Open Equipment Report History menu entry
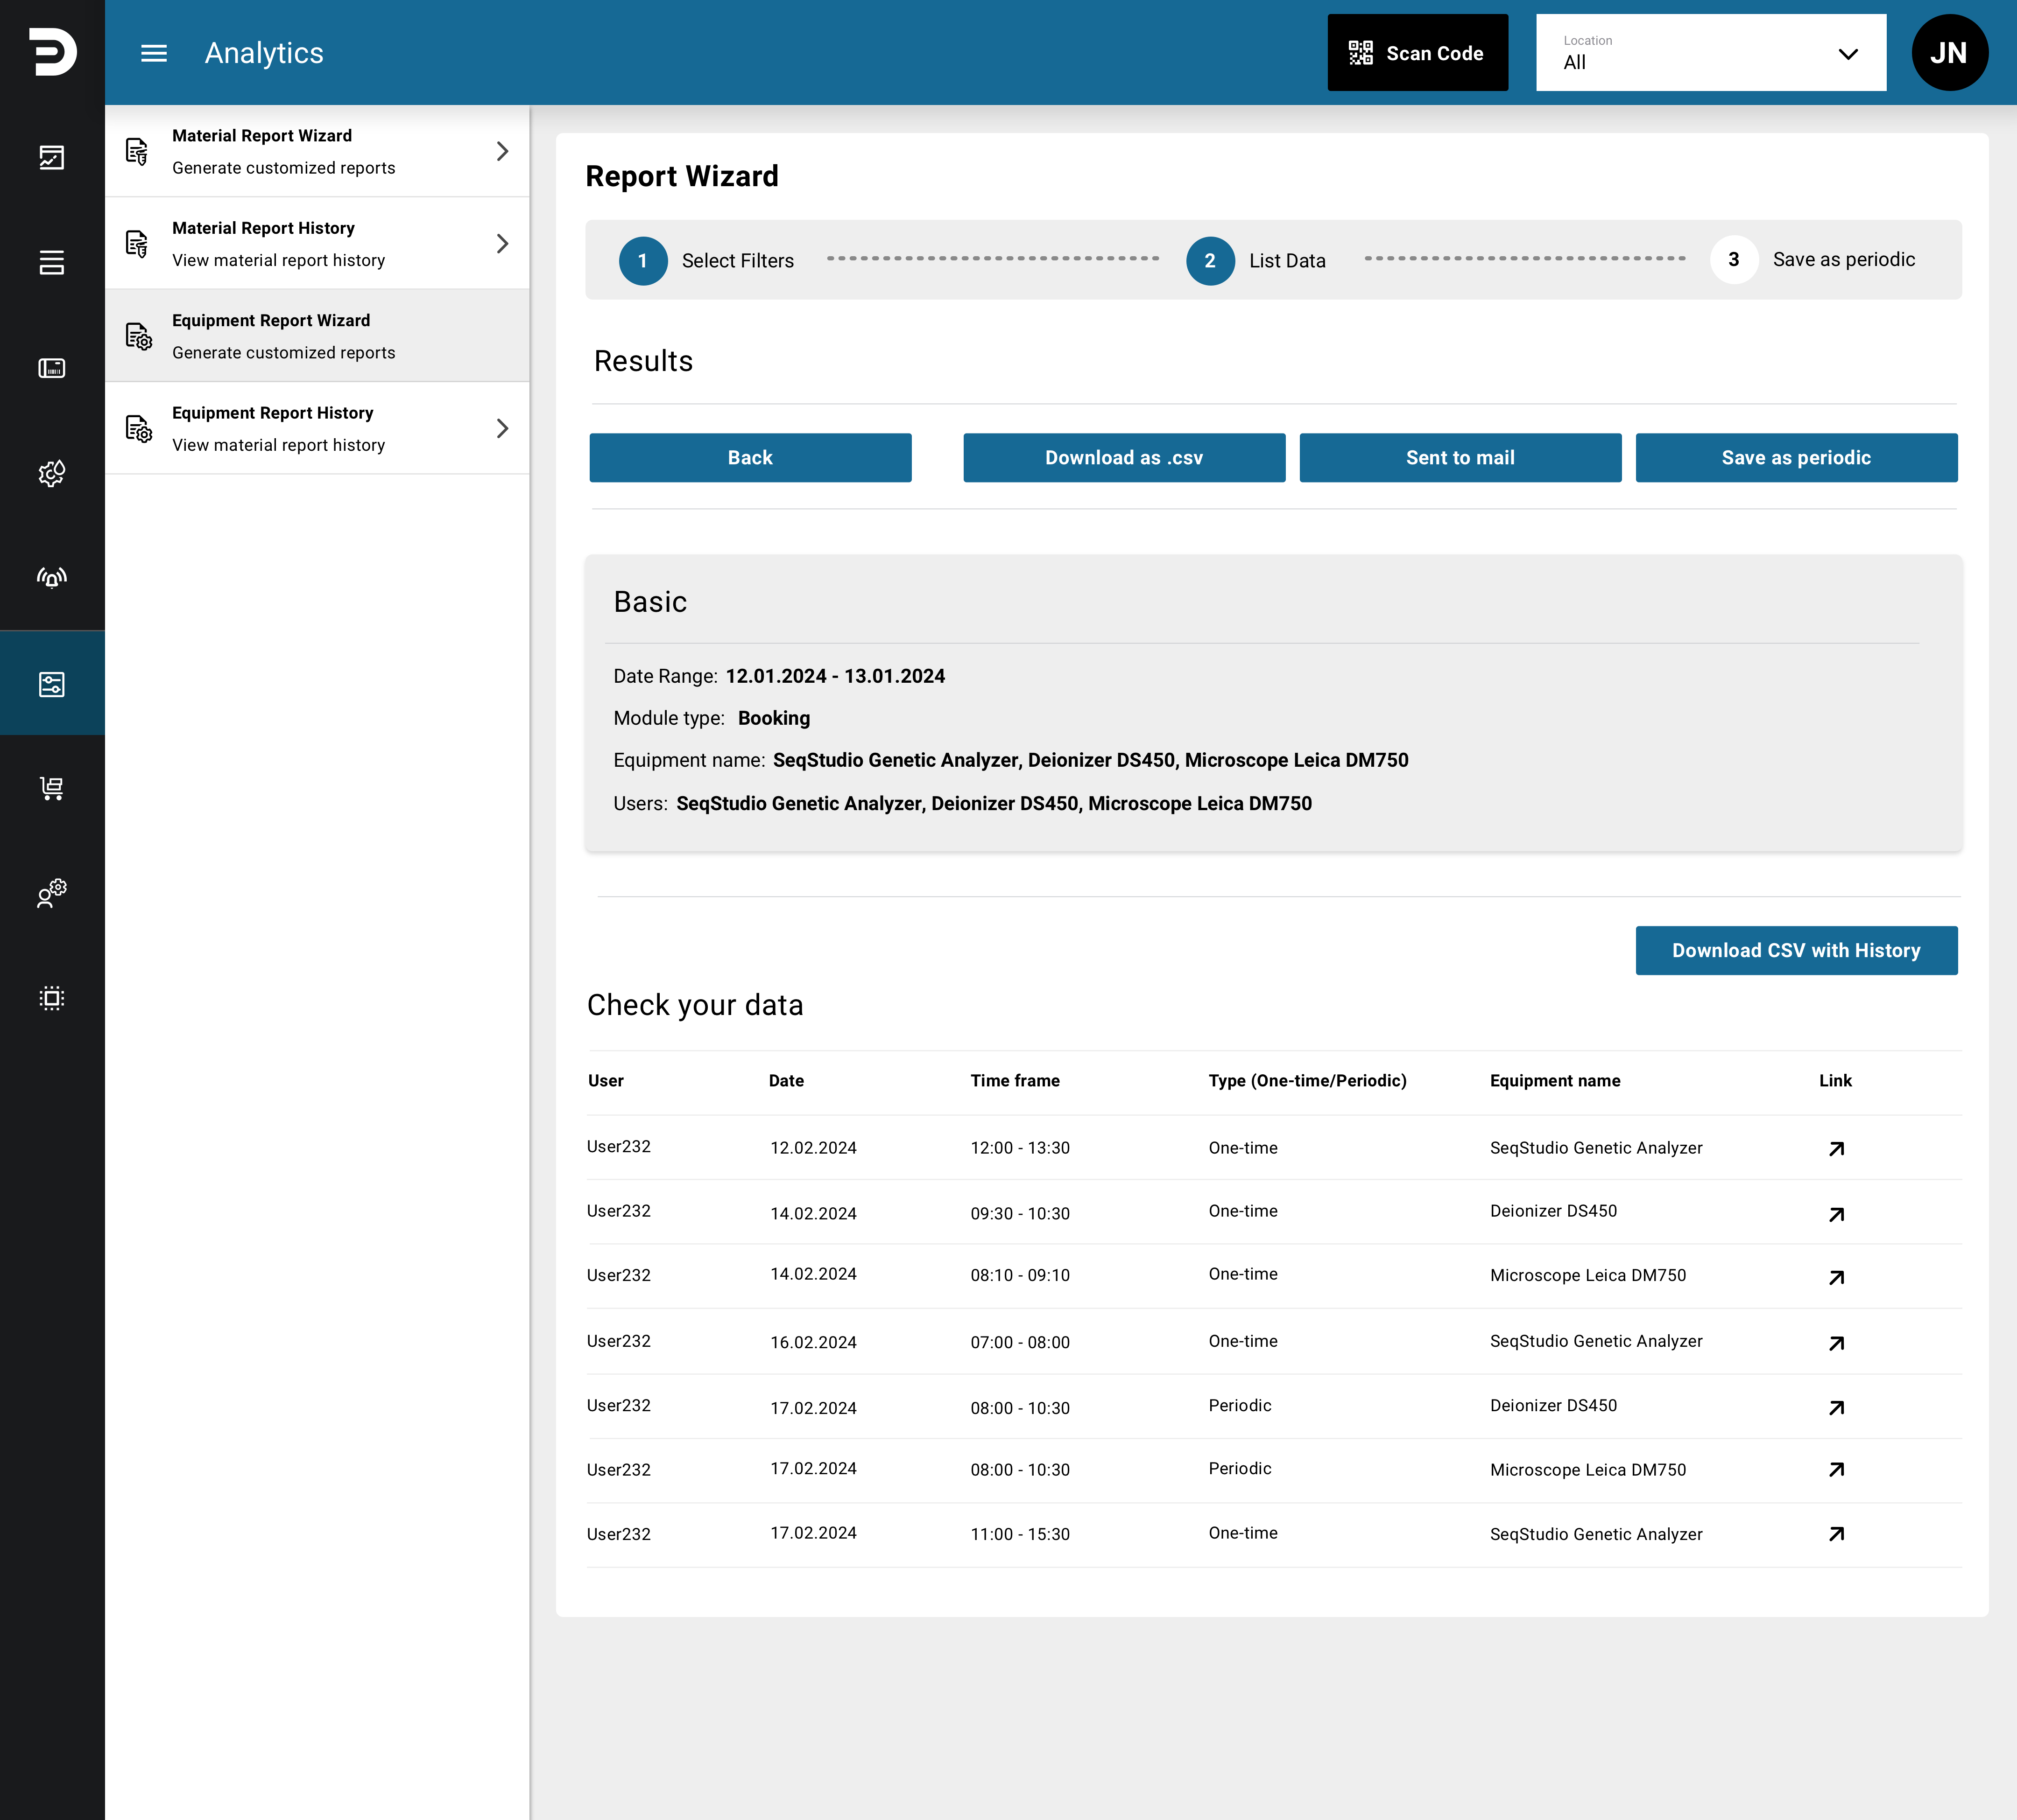This screenshot has height=1820, width=2017. tap(317, 428)
